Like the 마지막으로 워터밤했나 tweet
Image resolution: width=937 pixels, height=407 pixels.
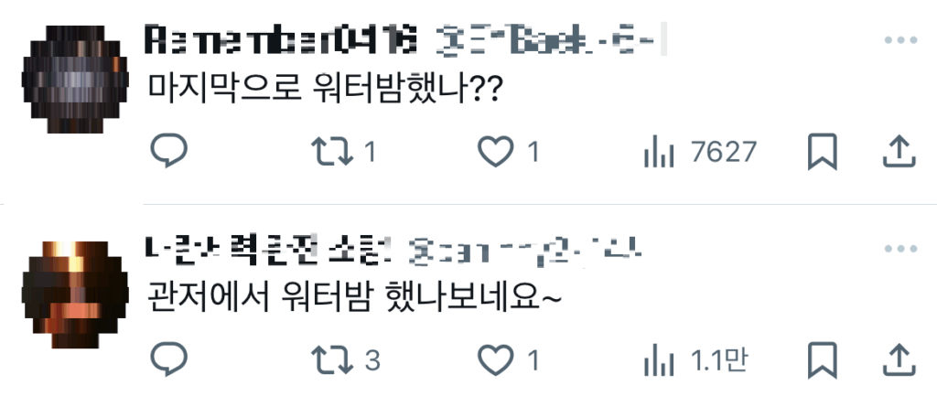point(509,151)
